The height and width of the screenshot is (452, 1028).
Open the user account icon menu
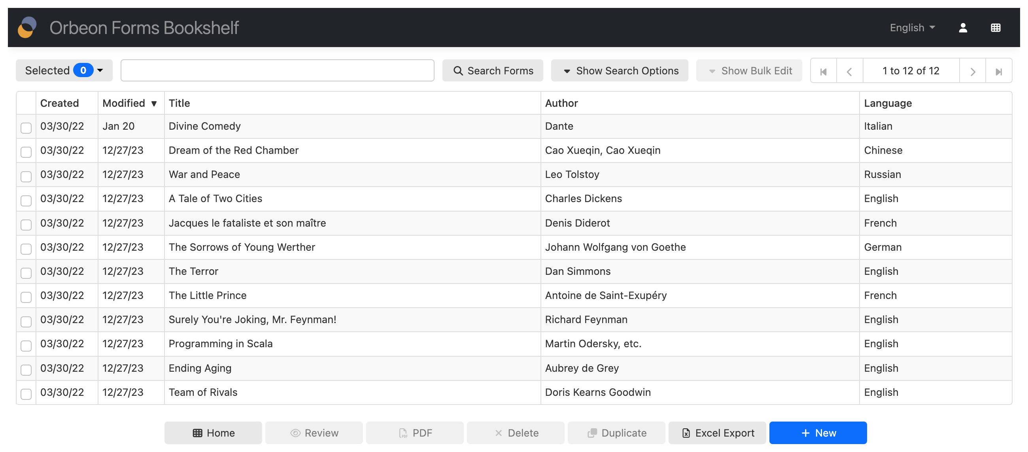point(962,28)
